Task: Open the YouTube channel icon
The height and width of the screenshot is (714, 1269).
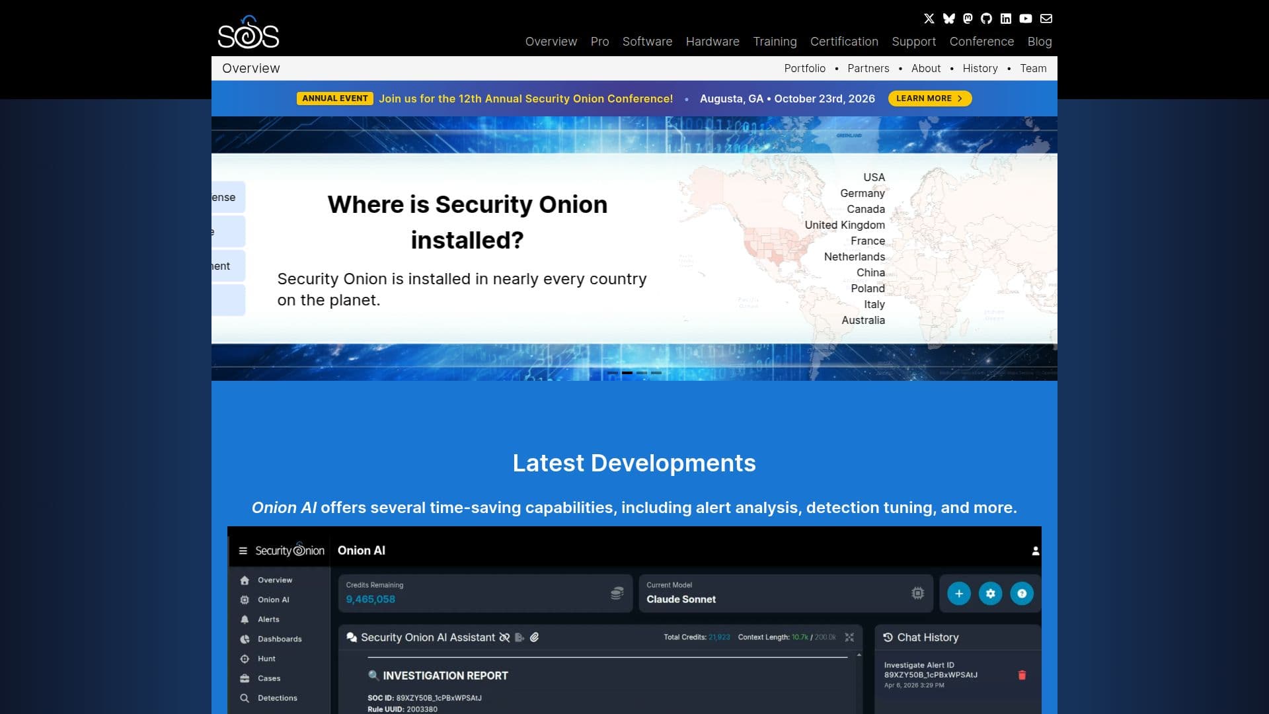Action: 1025,19
